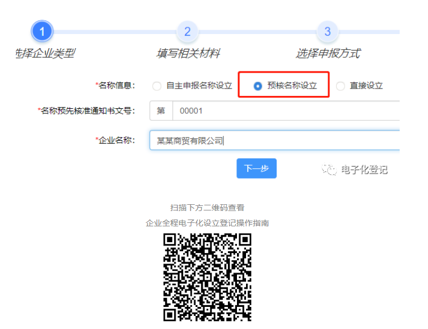Click the 企业名称 field label
Viewport: 428px width, 329px height.
116,140
